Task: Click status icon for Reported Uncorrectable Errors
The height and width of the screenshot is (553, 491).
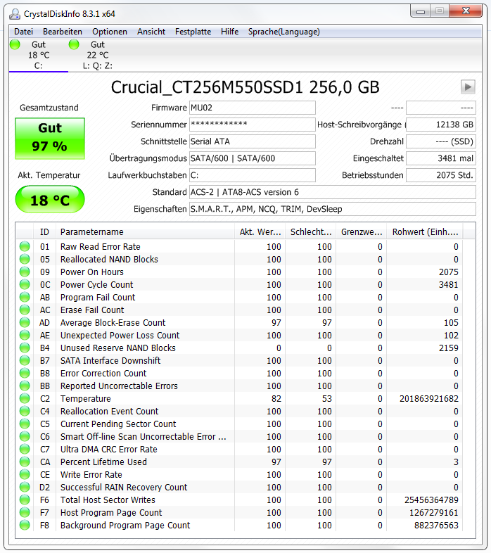Action: (x=25, y=386)
